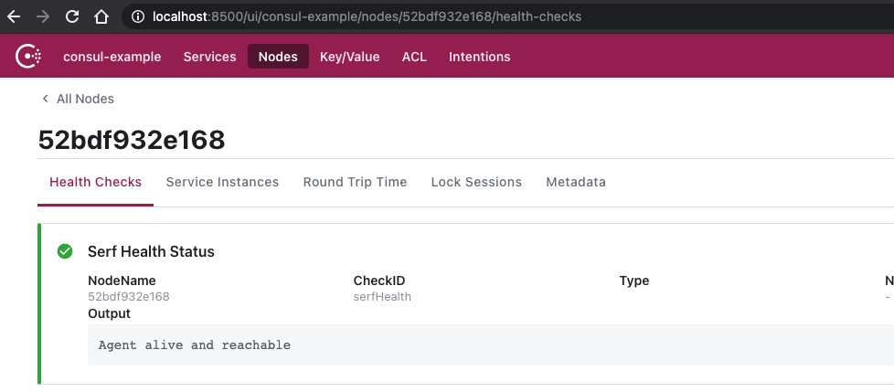
Task: Open the Services menu item
Action: (210, 57)
